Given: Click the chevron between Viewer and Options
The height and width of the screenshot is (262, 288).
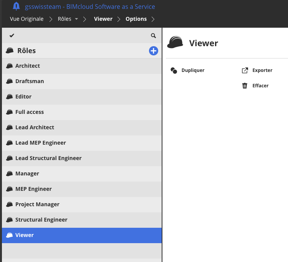Looking at the screenshot, I should (119, 19).
